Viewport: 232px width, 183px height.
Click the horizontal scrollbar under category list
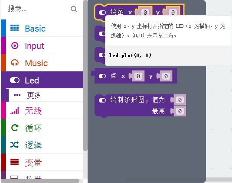pyautogui.click(x=40, y=181)
